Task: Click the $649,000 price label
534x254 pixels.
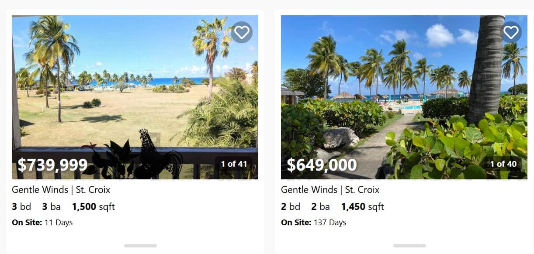Action: coord(322,165)
